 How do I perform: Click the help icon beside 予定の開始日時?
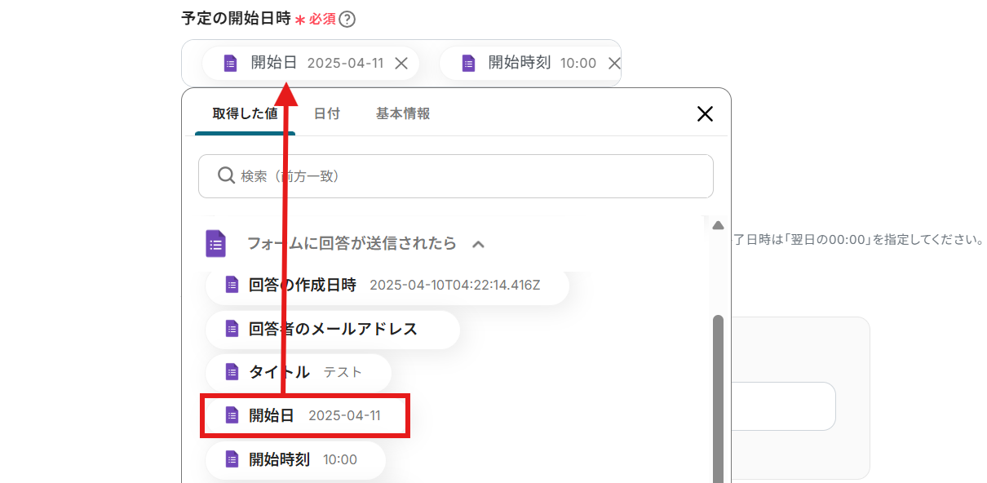347,20
